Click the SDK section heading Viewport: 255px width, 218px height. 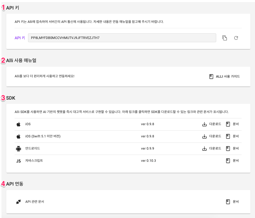[x=10, y=98]
